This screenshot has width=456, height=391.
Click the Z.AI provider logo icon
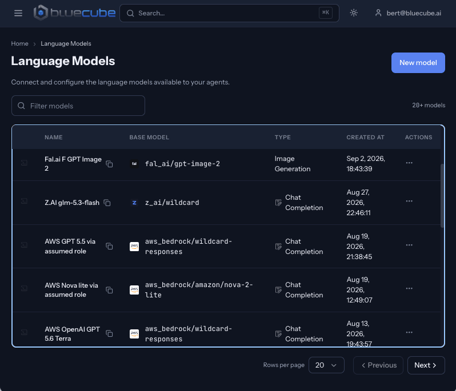click(134, 203)
